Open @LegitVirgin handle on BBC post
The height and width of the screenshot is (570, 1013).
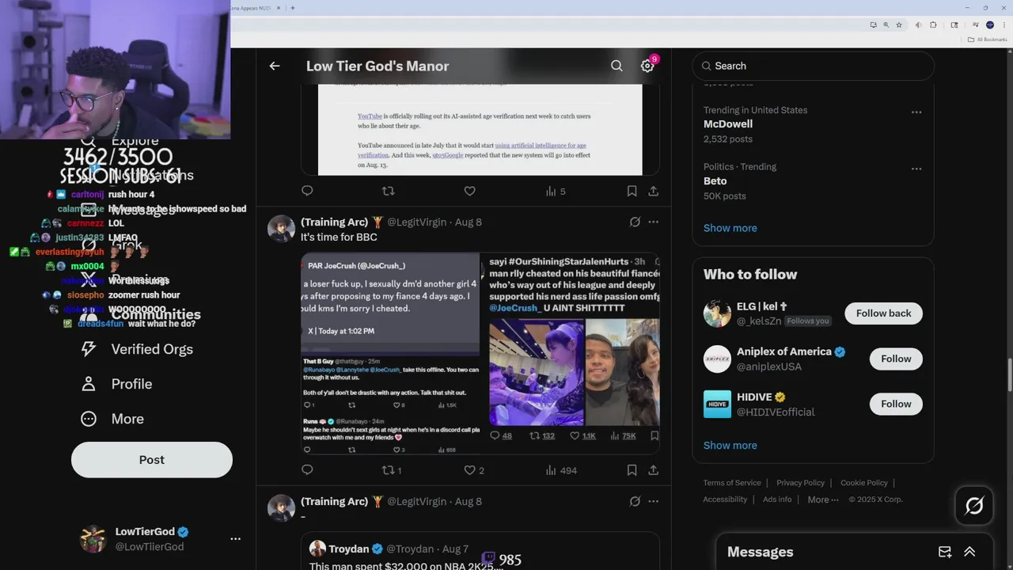(x=416, y=222)
